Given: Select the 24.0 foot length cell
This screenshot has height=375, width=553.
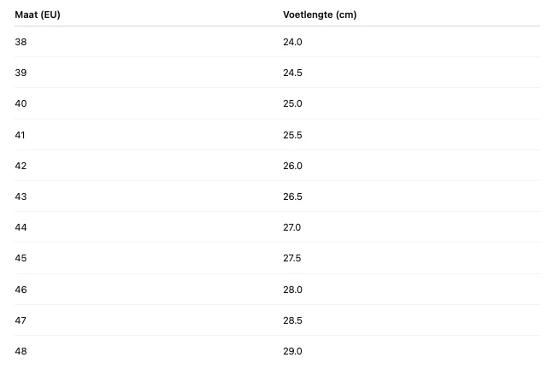Looking at the screenshot, I should 292,42.
